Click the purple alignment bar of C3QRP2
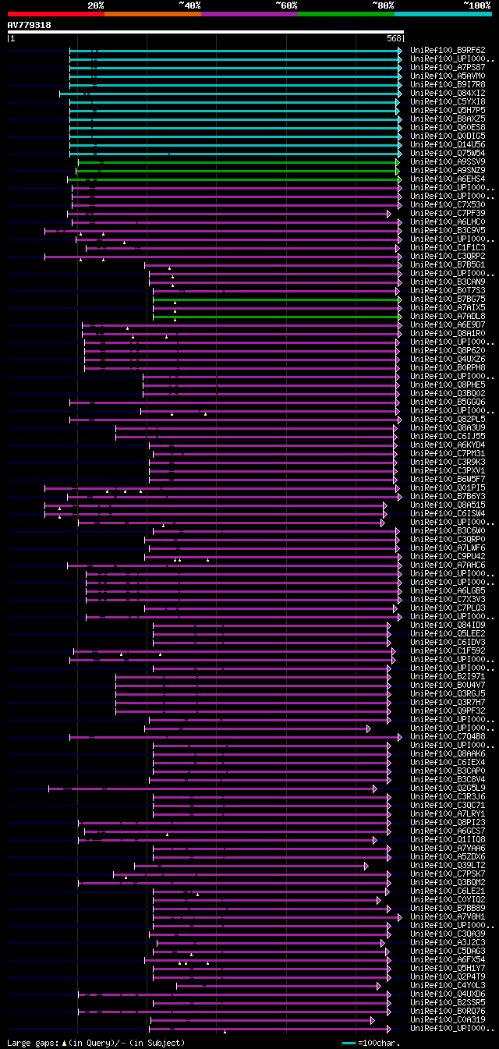The width and height of the screenshot is (499, 1049). (223, 257)
